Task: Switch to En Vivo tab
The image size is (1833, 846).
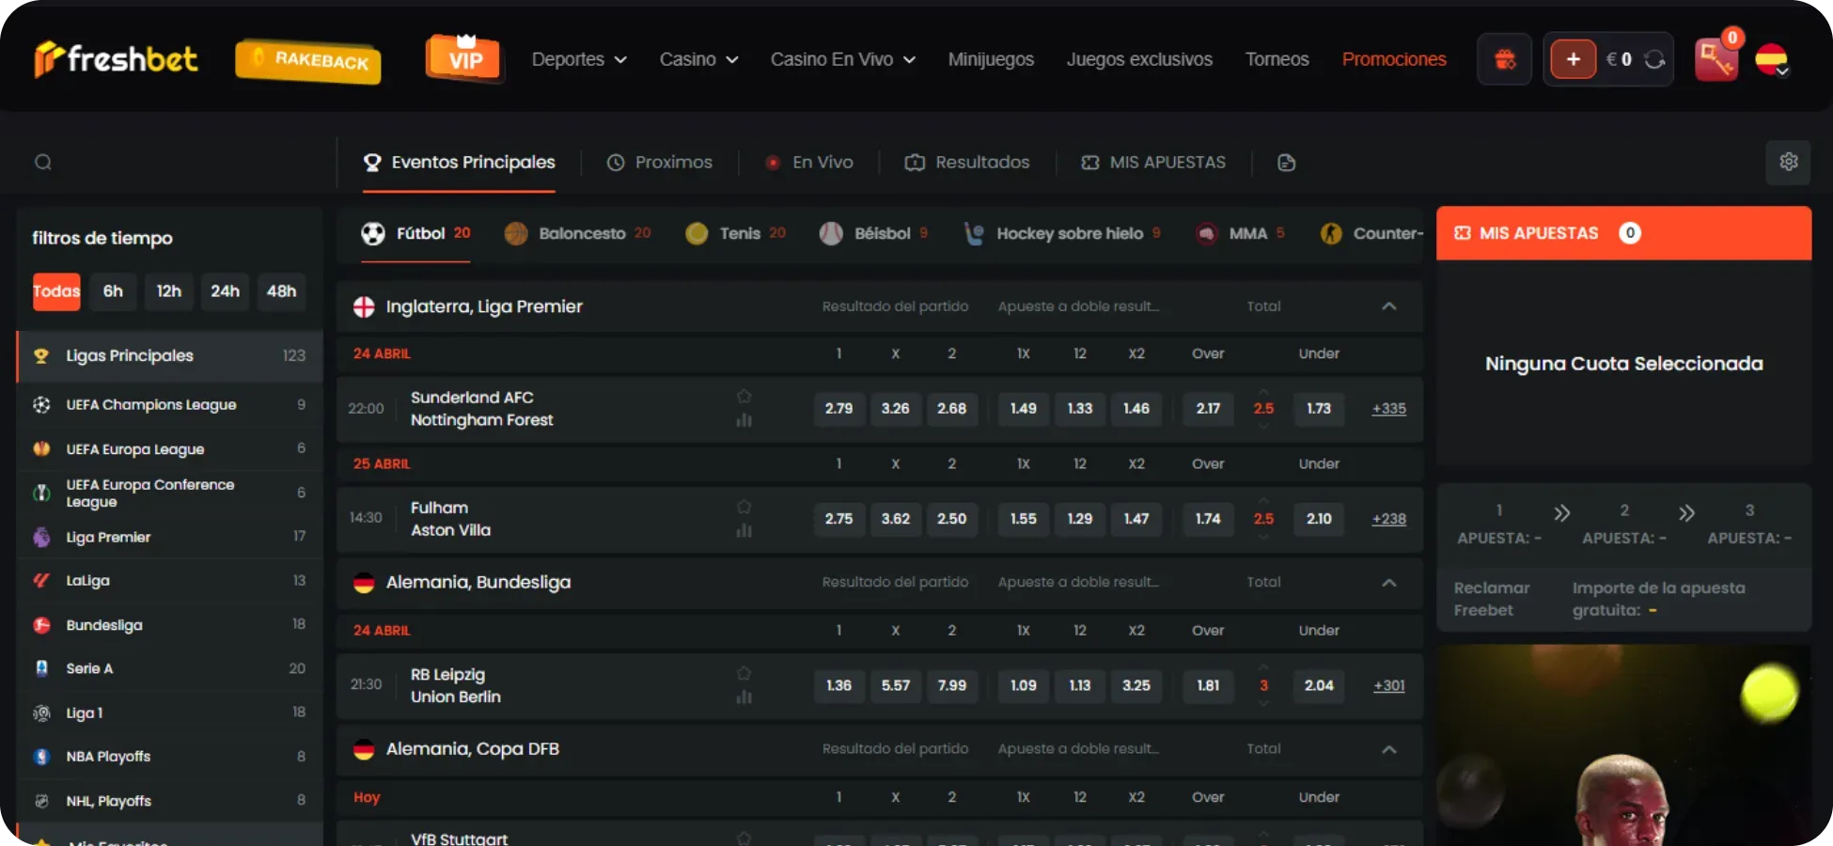Action: tap(809, 163)
